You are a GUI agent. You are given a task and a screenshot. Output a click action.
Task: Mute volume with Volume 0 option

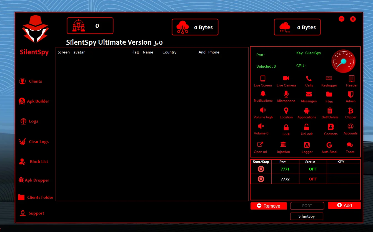tap(261, 129)
